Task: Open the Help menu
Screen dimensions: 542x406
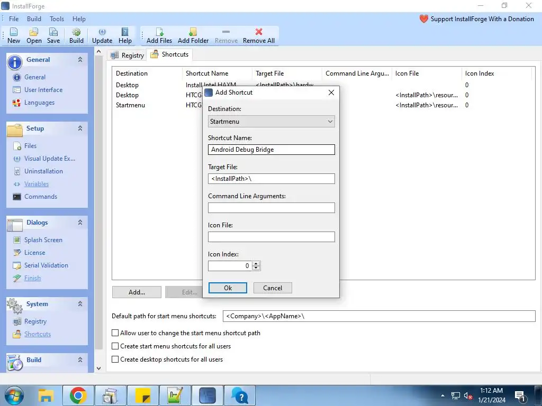Action: (x=79, y=19)
